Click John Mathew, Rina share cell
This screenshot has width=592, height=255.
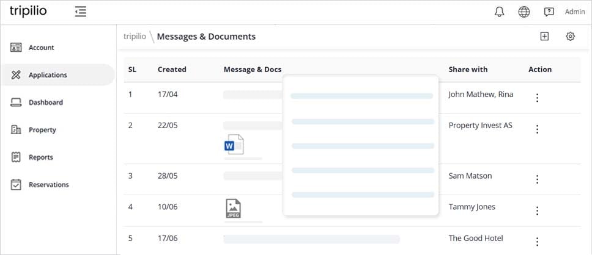click(x=481, y=94)
